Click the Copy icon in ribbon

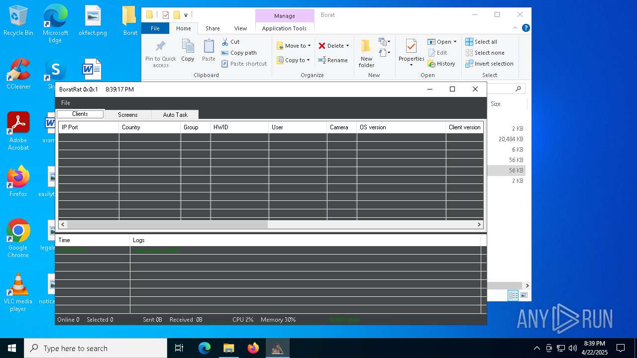pos(188,47)
